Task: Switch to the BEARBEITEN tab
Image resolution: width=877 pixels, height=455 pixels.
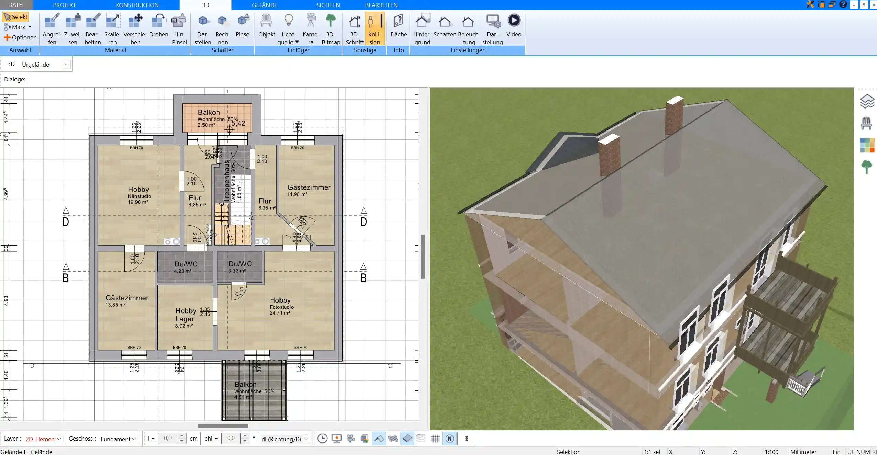Action: pyautogui.click(x=381, y=5)
